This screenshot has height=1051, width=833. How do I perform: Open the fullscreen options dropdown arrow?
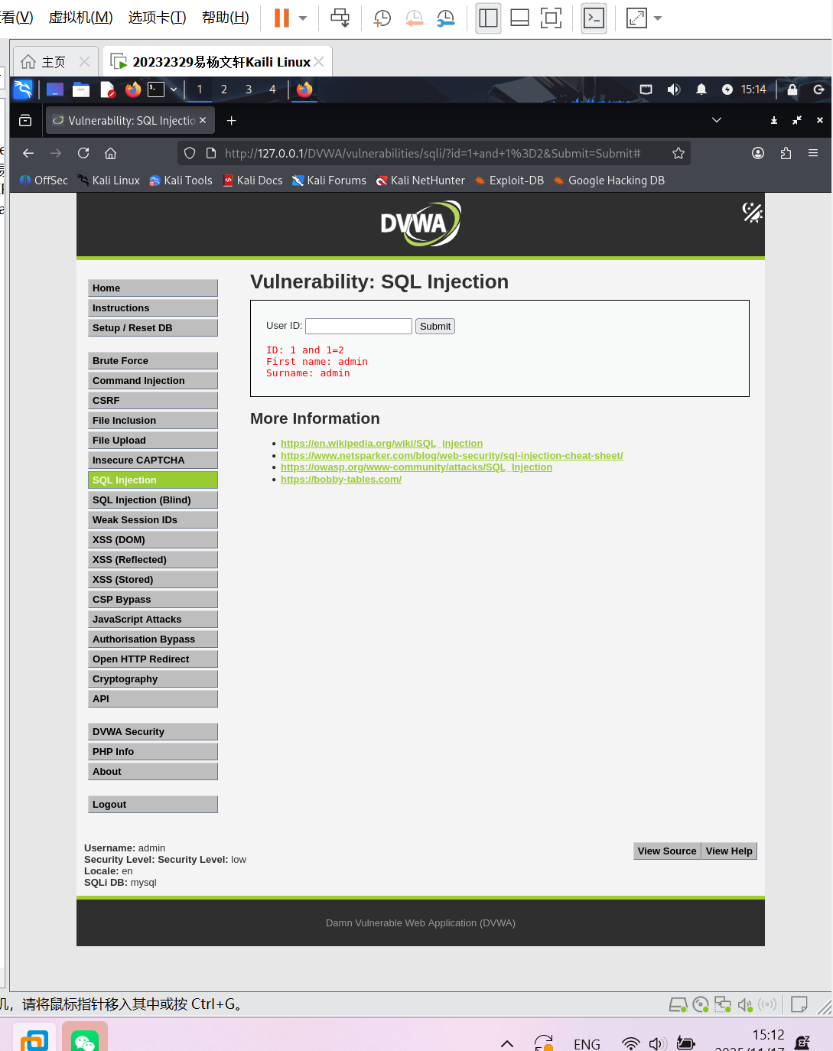pyautogui.click(x=656, y=18)
